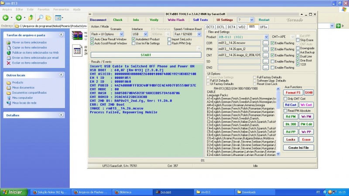349x196 pixels.
Task: Toggle Autodetect Product checkbox
Action: coord(133,39)
